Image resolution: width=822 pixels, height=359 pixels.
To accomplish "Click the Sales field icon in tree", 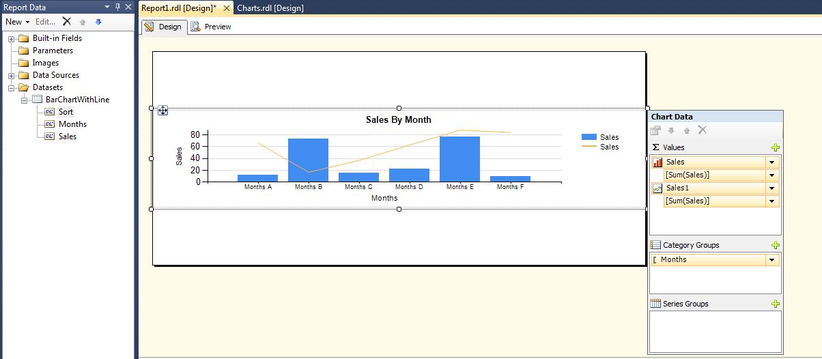I will [49, 137].
